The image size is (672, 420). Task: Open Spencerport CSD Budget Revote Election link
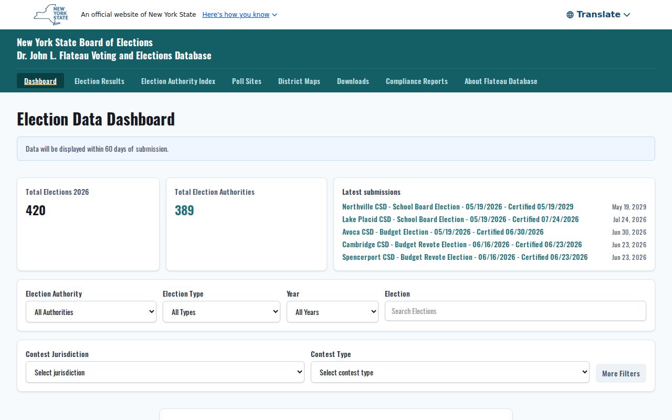pos(465,257)
